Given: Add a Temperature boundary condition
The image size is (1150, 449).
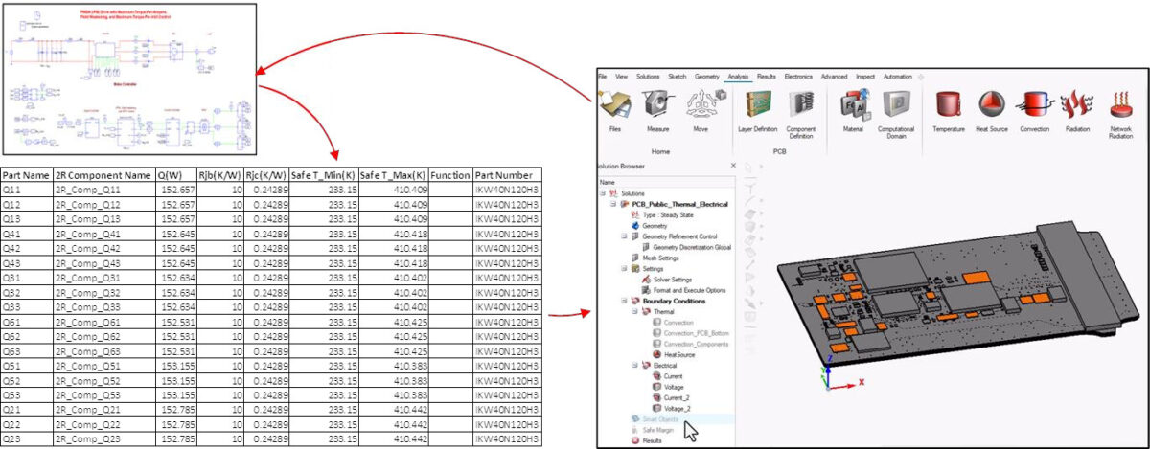Looking at the screenshot, I should pos(949,107).
